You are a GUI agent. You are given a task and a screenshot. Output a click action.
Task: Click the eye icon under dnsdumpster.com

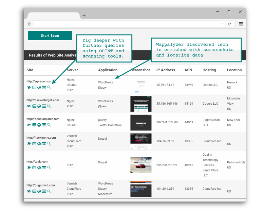29,125
